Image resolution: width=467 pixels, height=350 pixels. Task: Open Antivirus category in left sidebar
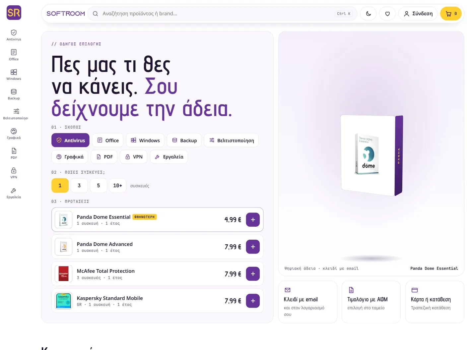pos(14,35)
